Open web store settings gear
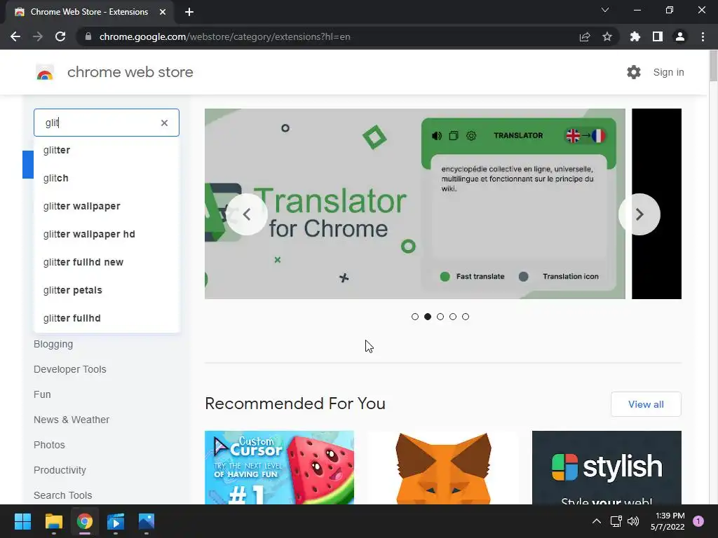Image resolution: width=718 pixels, height=538 pixels. point(634,72)
